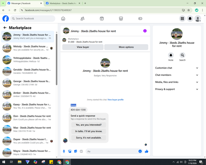Viewport: 206px width, 165px height.
Task: Open Jimmy conversation in chat list
Action: [28, 37]
